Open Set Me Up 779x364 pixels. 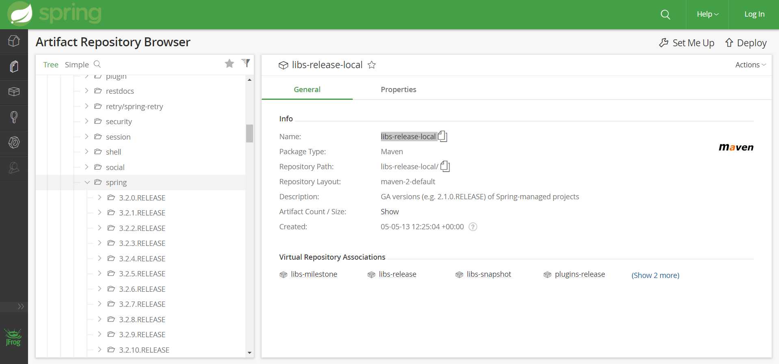687,43
